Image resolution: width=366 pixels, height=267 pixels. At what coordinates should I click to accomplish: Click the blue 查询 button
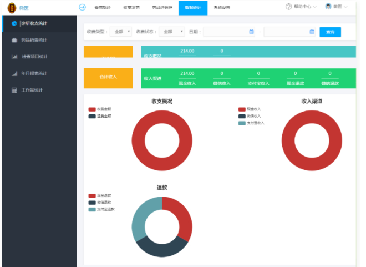pos(330,32)
